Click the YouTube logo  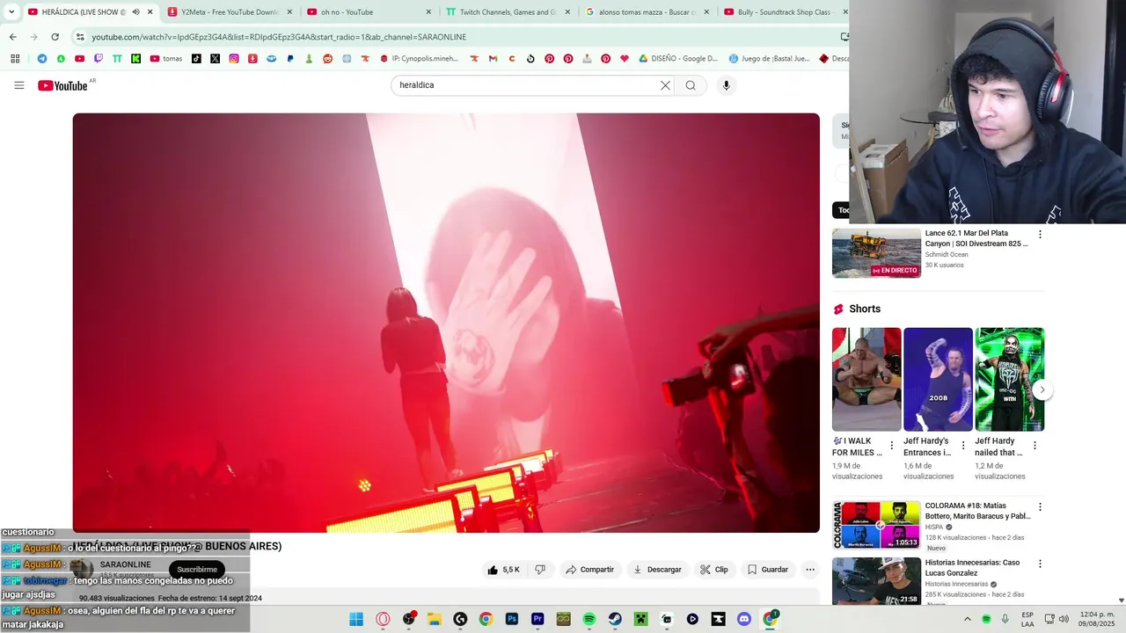tap(62, 85)
